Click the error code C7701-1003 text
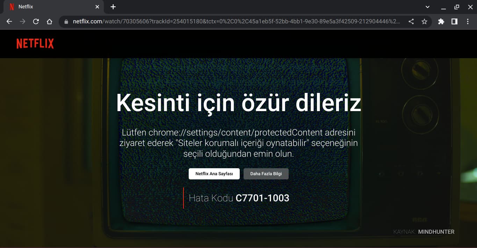Image resolution: width=477 pixels, height=248 pixels. (262, 198)
